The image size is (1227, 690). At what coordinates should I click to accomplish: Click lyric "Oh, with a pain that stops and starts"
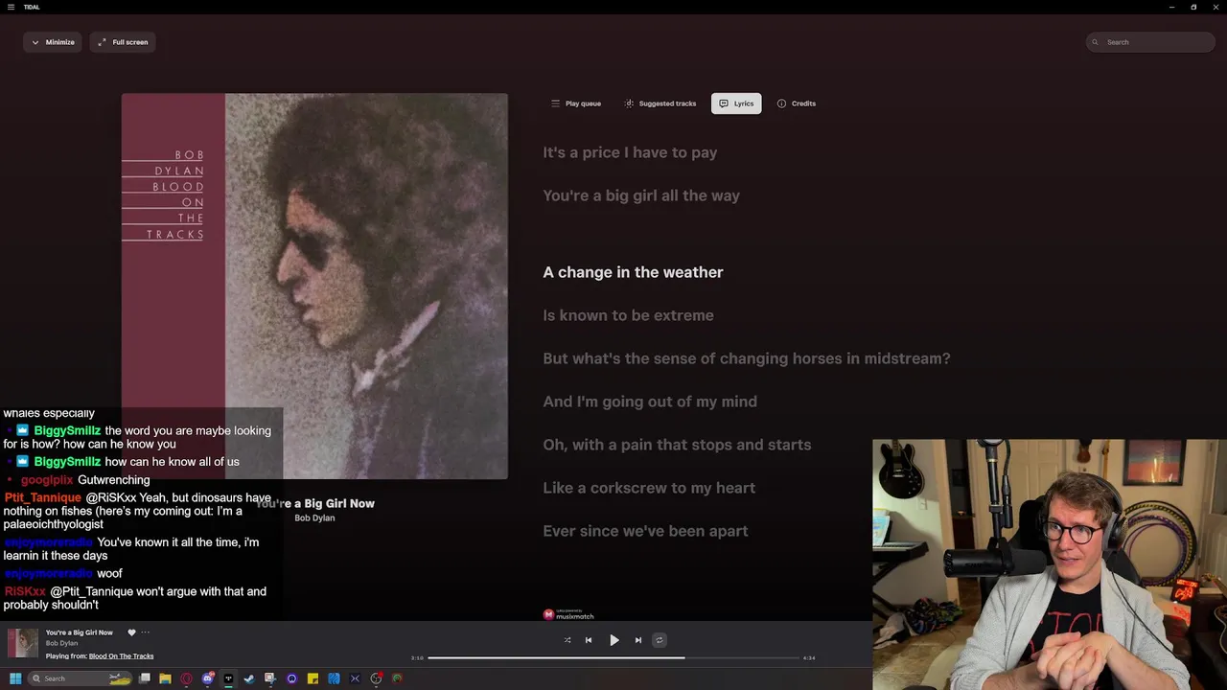pyautogui.click(x=677, y=445)
